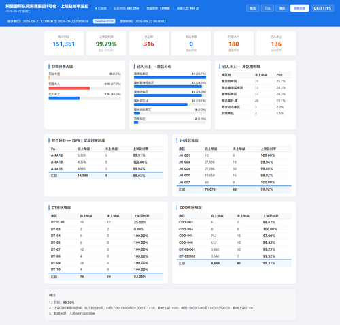This screenshot has width=340, height=325.
Task: Click the green connection status dot
Action: (96, 8)
